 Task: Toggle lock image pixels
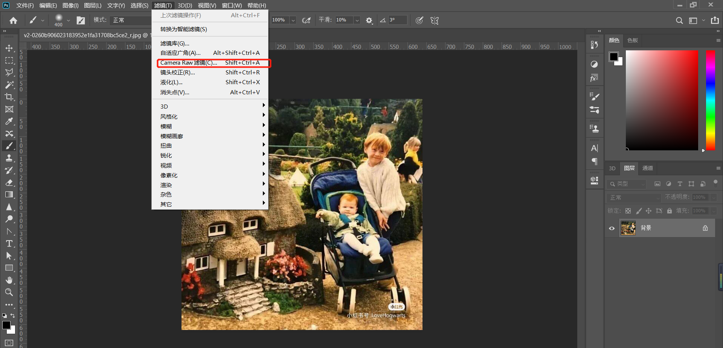click(x=639, y=211)
